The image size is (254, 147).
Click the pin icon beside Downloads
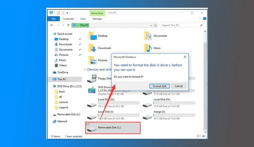pos(80,44)
